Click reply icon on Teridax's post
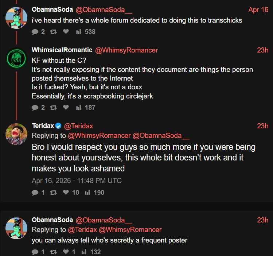Image resolution: width=273 pixels, height=256 pixels. coord(35,192)
